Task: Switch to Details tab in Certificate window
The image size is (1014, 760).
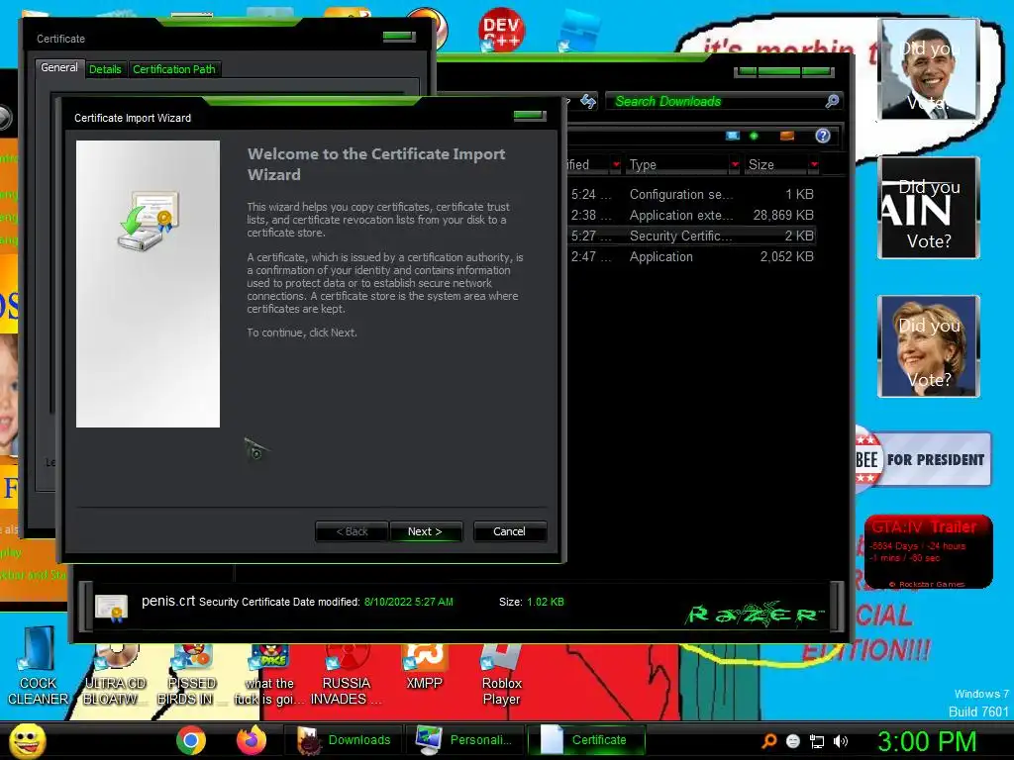Action: [105, 69]
